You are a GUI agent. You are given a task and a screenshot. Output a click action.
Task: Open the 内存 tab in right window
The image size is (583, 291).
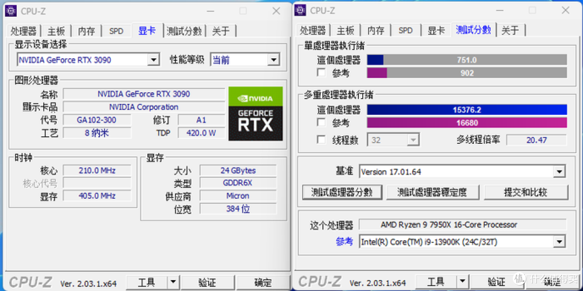pos(376,30)
